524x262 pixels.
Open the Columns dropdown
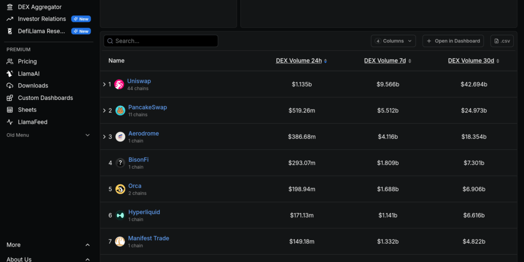tap(394, 41)
